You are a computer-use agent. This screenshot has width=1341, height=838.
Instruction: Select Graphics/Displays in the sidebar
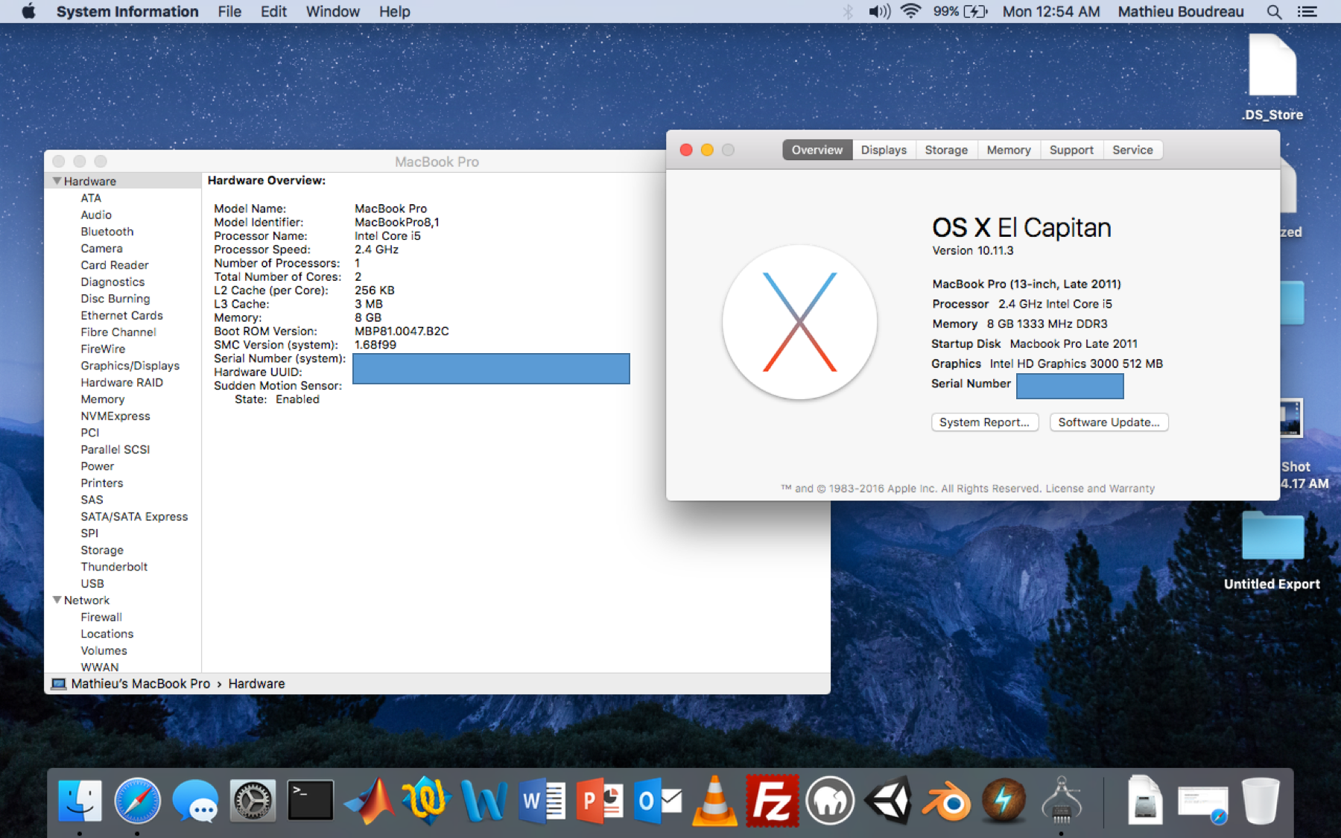(130, 366)
